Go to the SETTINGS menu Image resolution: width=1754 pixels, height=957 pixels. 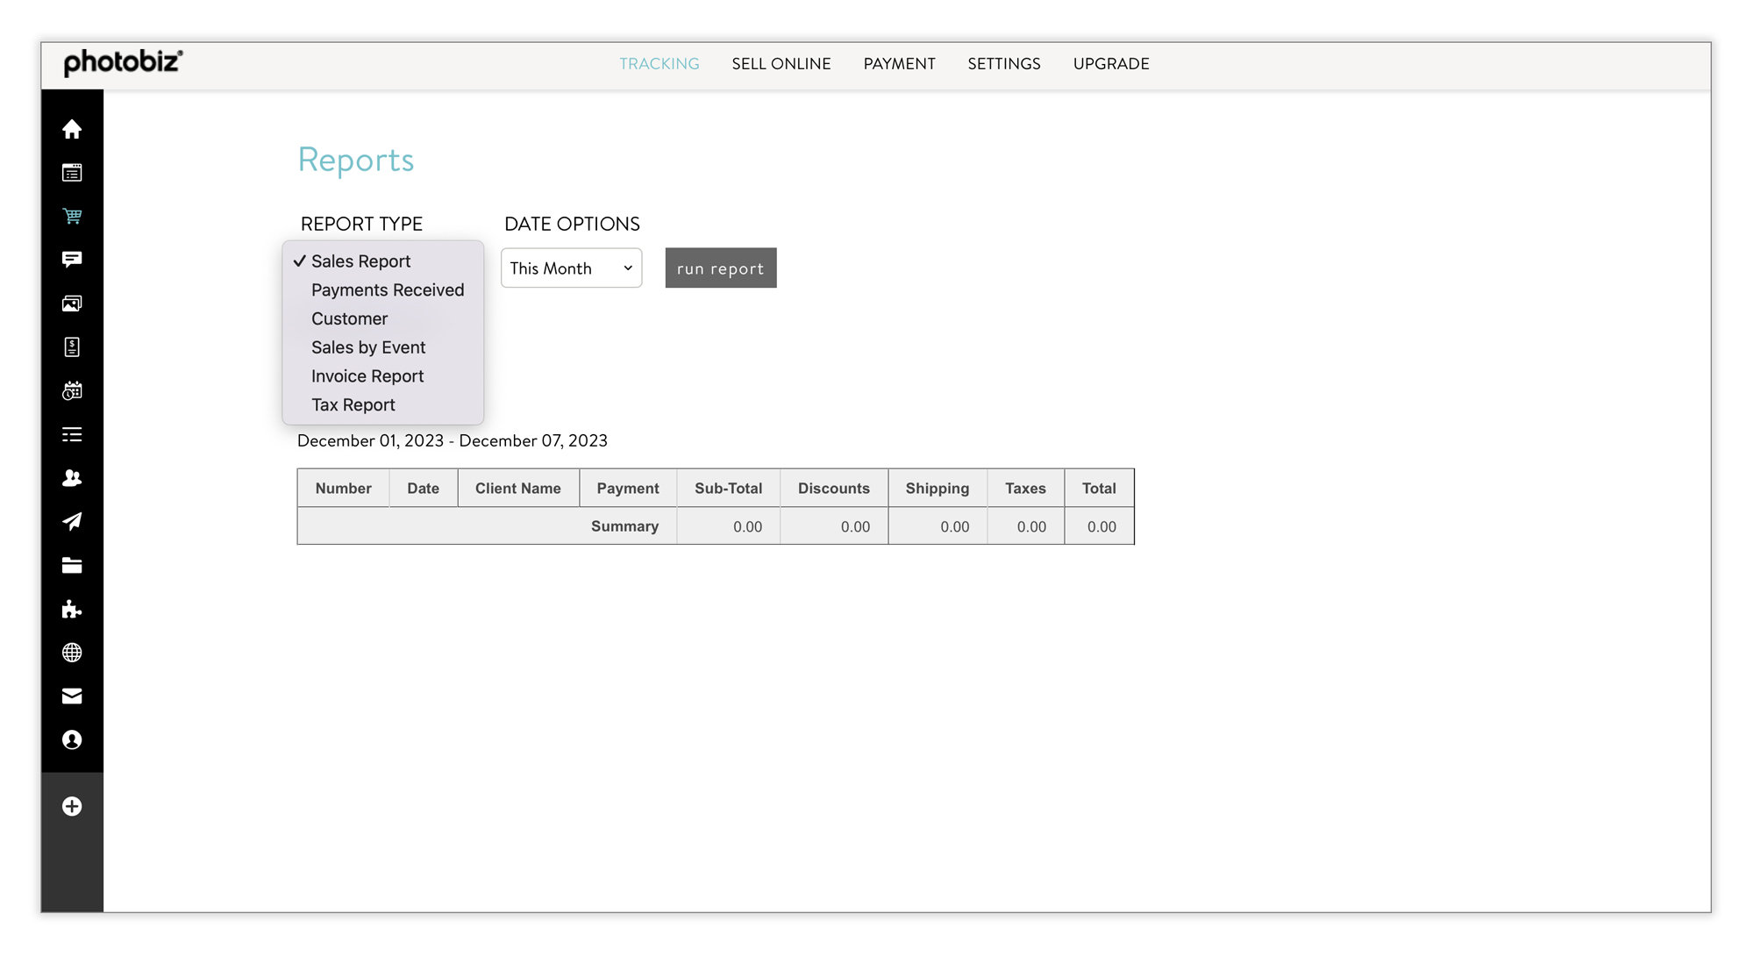tap(1003, 64)
